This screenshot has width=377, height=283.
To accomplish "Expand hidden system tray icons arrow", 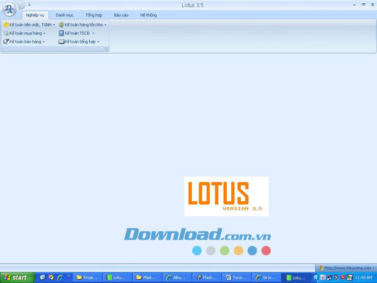I will point(316,278).
